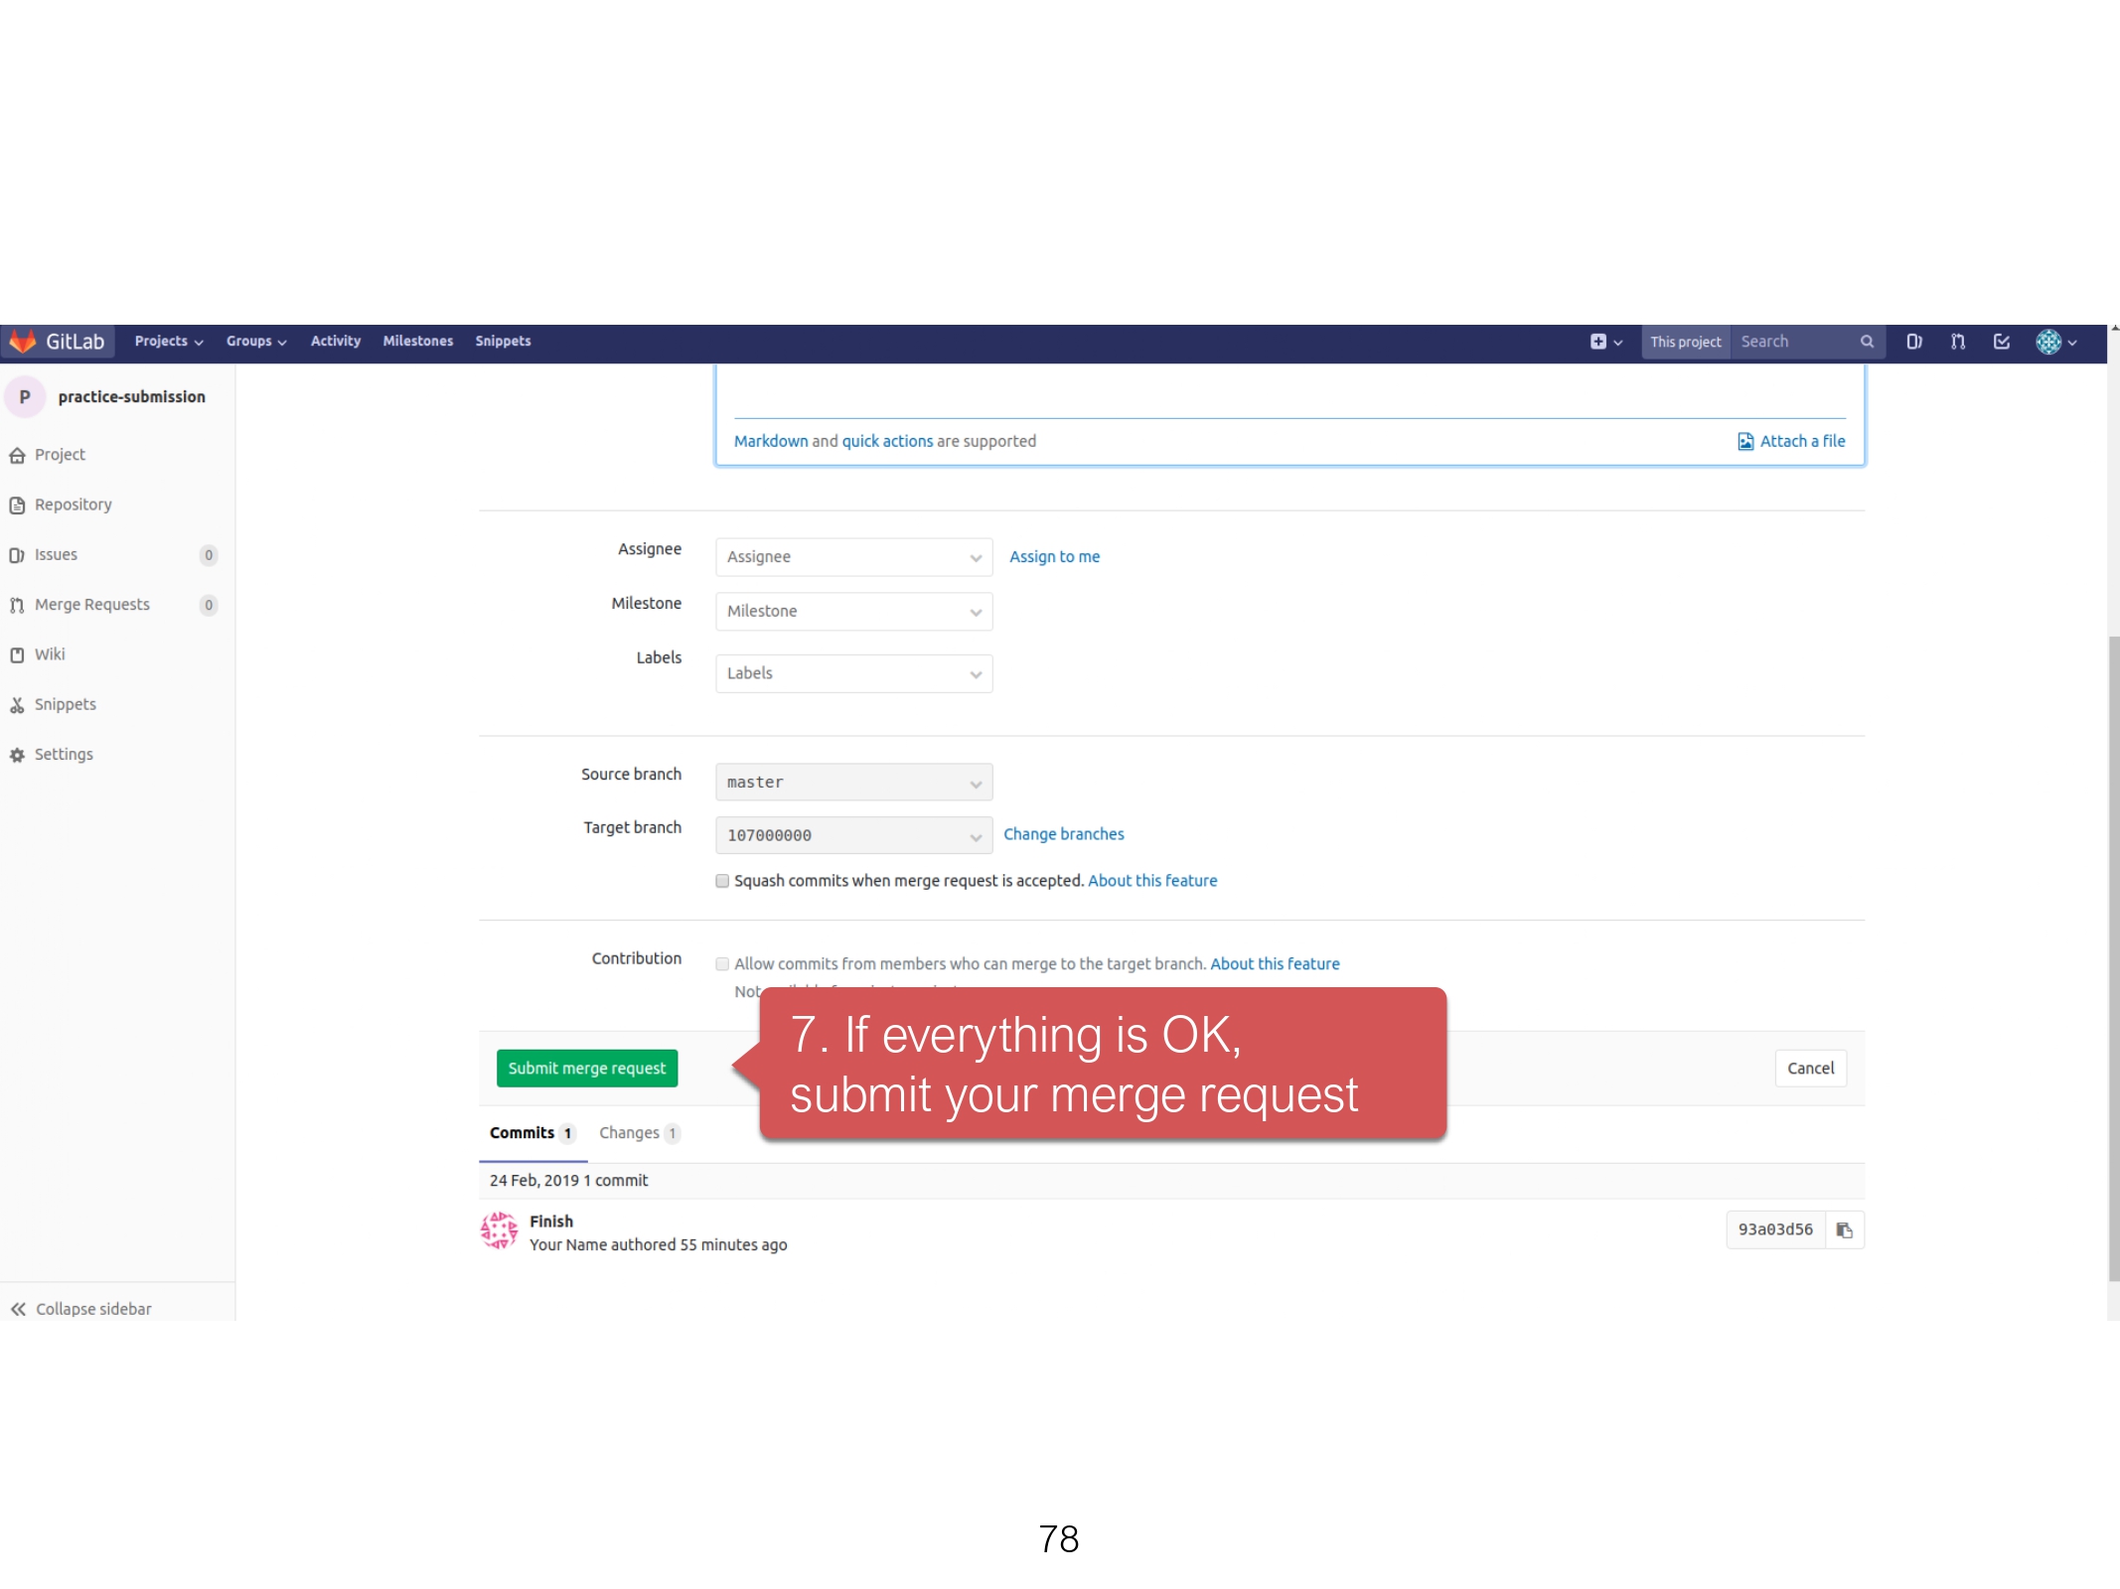Copy commit SHA 93a03d56 to clipboard
2120x1589 pixels.
1844,1230
